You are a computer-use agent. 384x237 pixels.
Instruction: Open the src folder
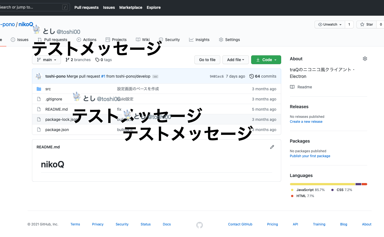[48, 89]
